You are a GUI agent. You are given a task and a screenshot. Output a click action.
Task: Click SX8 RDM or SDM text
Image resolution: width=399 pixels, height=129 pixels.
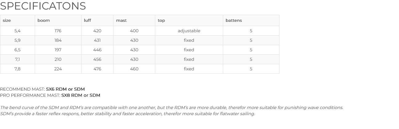pyautogui.click(x=81, y=95)
